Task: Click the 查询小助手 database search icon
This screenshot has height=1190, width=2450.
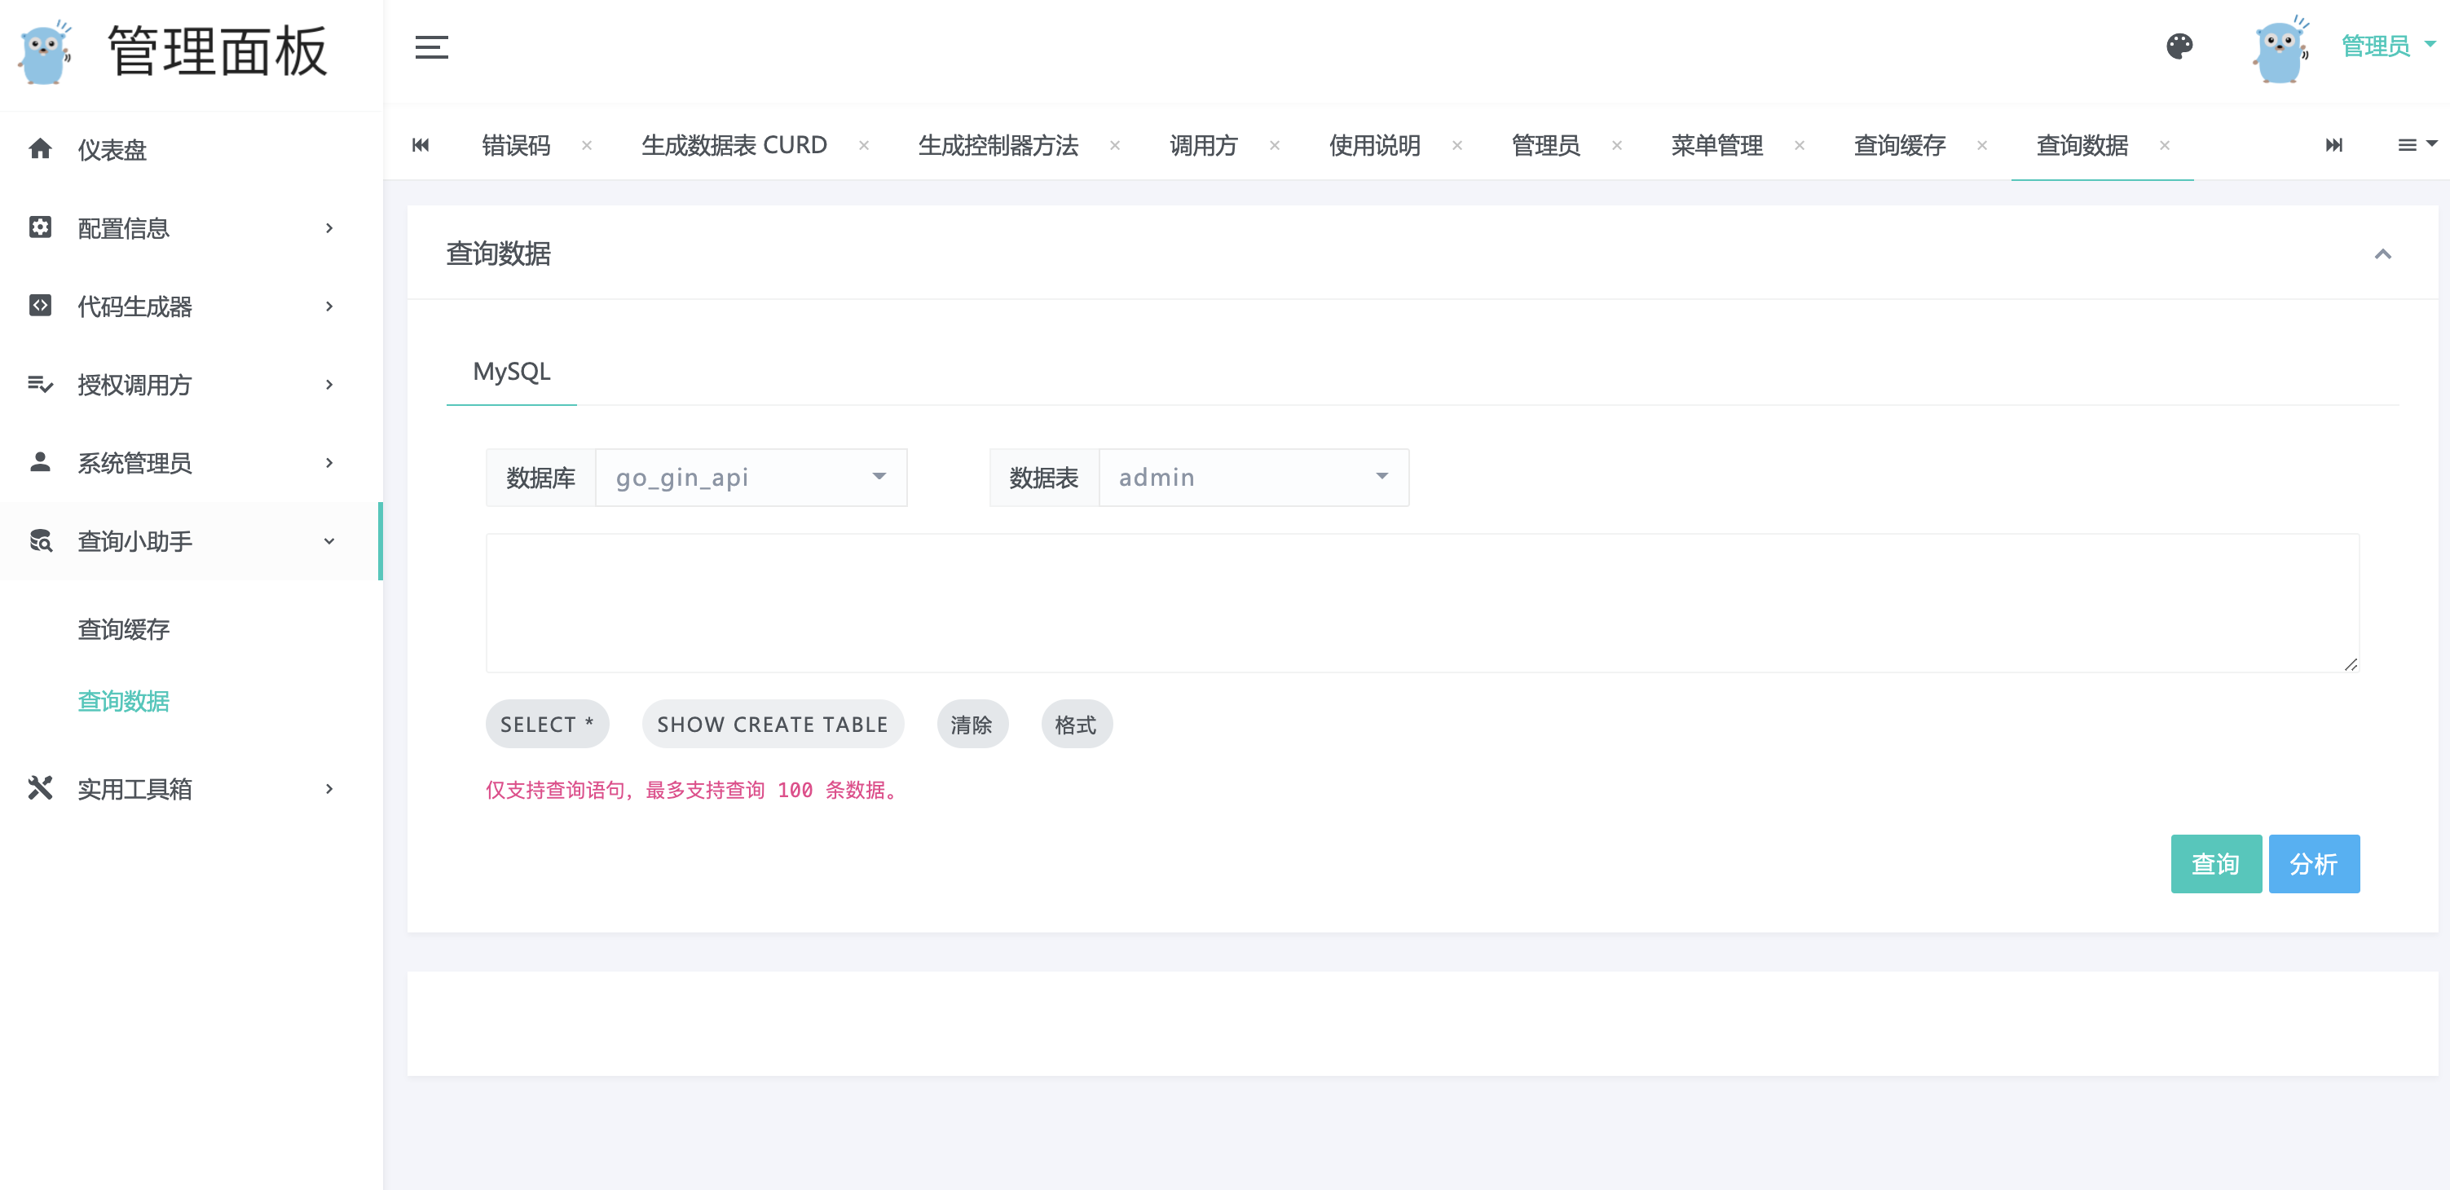Action: click(40, 540)
